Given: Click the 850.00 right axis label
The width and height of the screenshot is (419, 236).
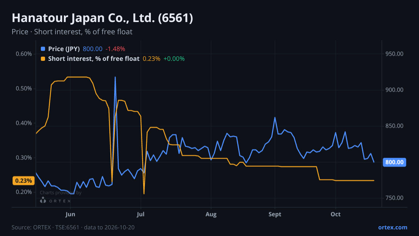Looking at the screenshot, I should click(x=395, y=126).
